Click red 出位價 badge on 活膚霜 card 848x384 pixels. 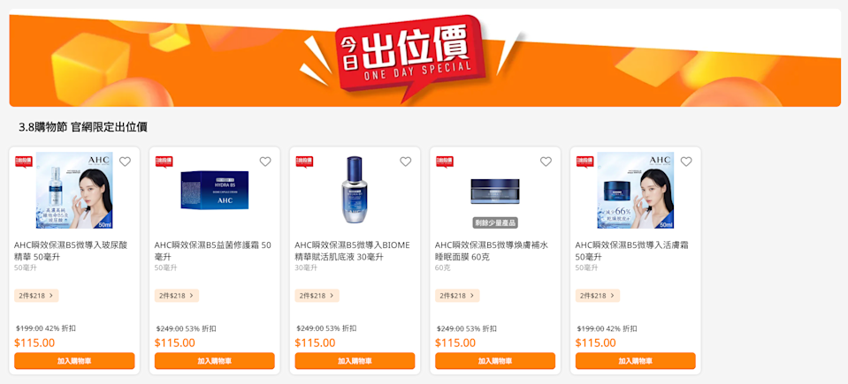(x=585, y=162)
